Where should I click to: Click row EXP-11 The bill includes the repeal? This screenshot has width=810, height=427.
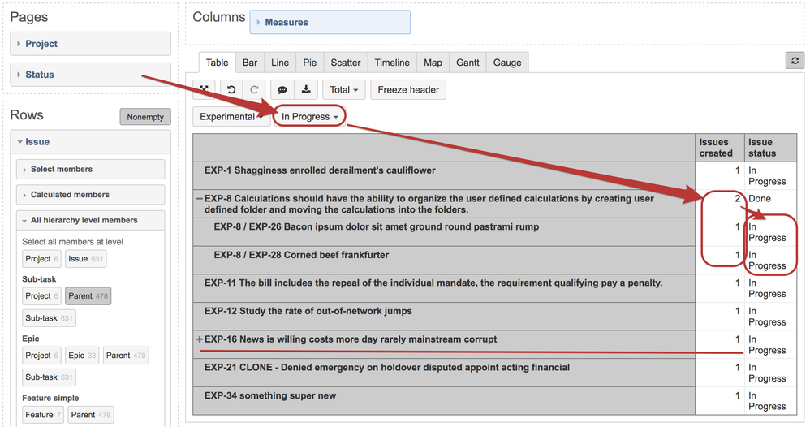click(444, 288)
